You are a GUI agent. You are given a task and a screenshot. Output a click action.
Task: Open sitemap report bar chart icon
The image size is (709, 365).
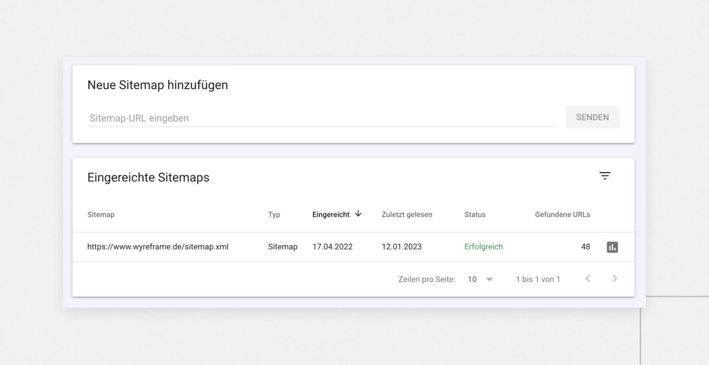[x=612, y=247]
